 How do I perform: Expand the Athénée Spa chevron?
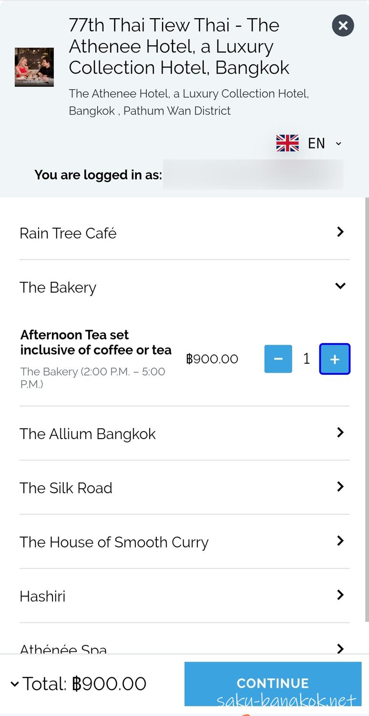point(340,648)
